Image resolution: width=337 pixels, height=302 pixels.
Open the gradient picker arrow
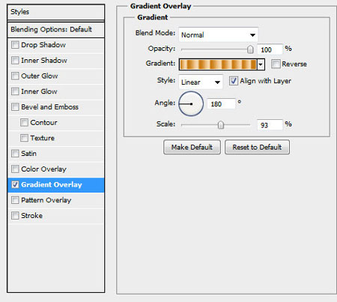pyautogui.click(x=261, y=64)
